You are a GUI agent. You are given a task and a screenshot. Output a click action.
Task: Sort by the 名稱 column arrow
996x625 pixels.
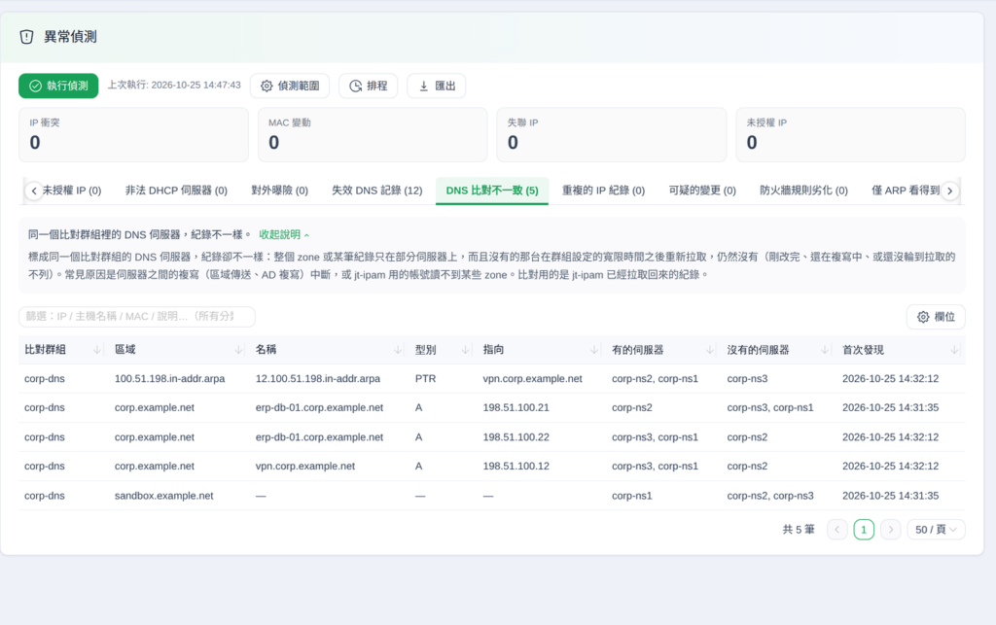click(398, 350)
